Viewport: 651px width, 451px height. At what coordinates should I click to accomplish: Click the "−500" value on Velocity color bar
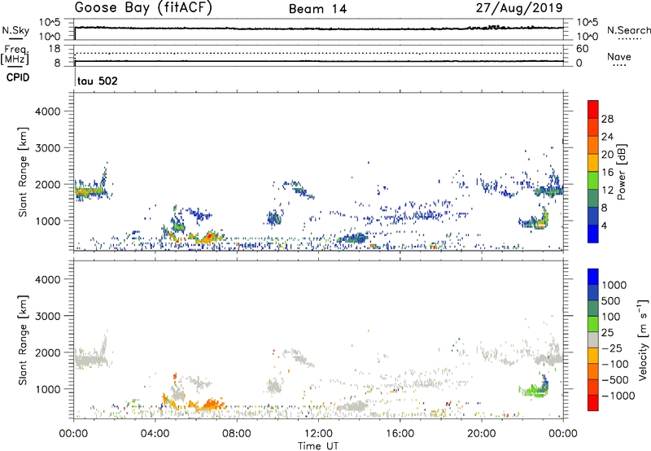tap(615, 379)
